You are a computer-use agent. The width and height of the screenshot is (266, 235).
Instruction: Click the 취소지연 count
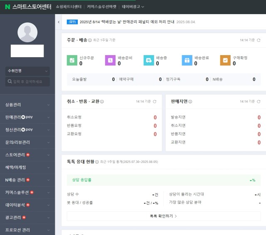coord(259,126)
